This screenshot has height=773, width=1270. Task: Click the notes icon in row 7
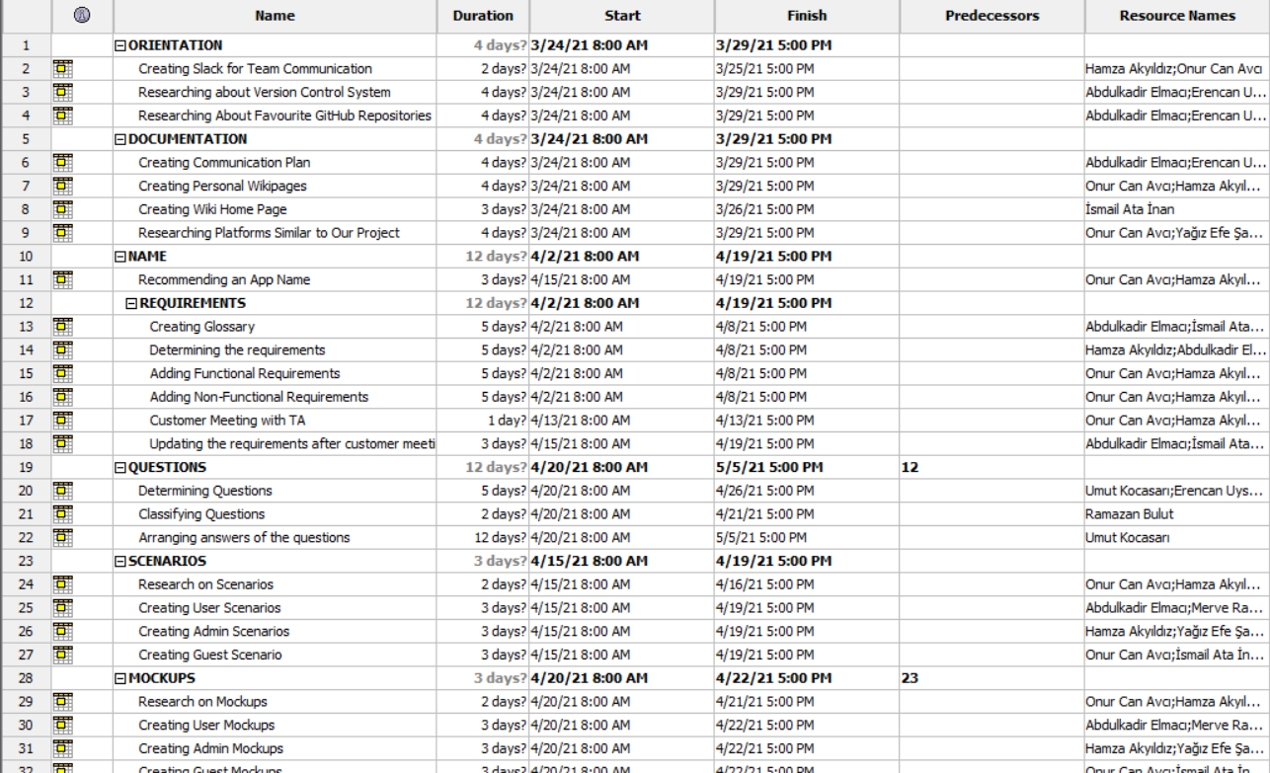point(62,187)
